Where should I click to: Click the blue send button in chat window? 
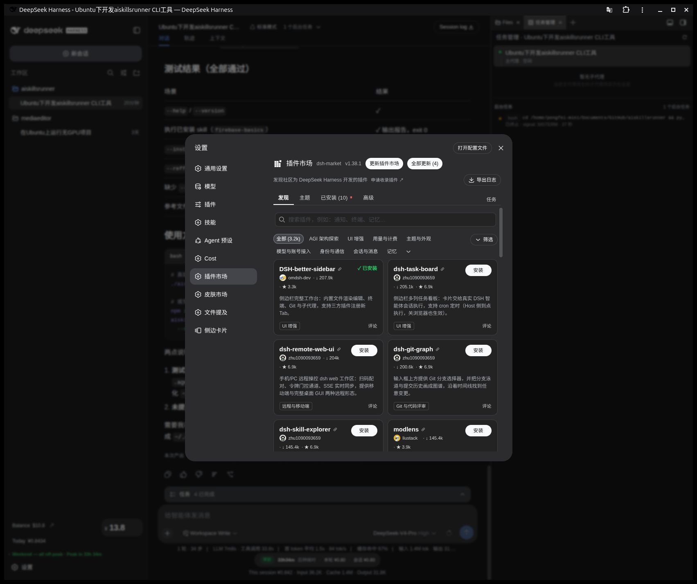pyautogui.click(x=467, y=532)
